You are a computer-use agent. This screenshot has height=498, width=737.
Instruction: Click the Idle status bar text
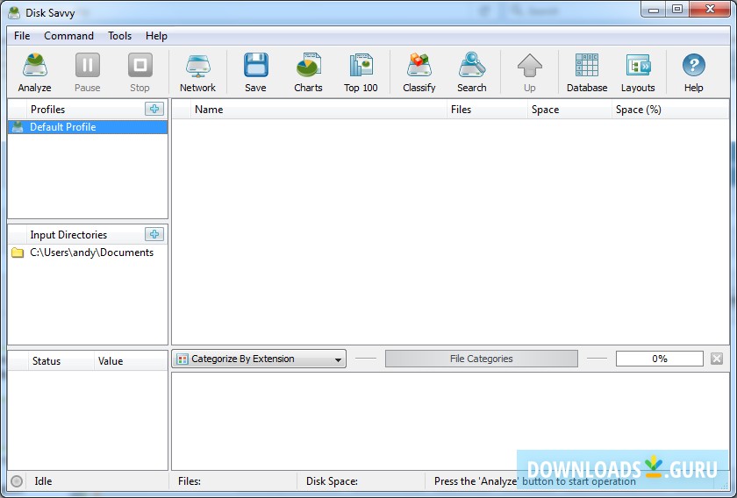(43, 481)
